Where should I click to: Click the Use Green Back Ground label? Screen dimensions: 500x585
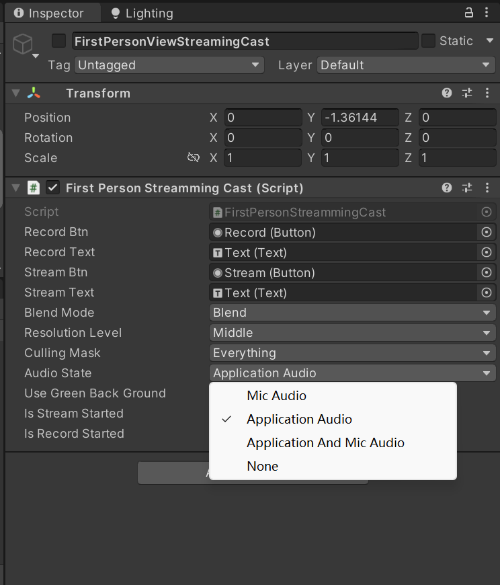coord(95,393)
